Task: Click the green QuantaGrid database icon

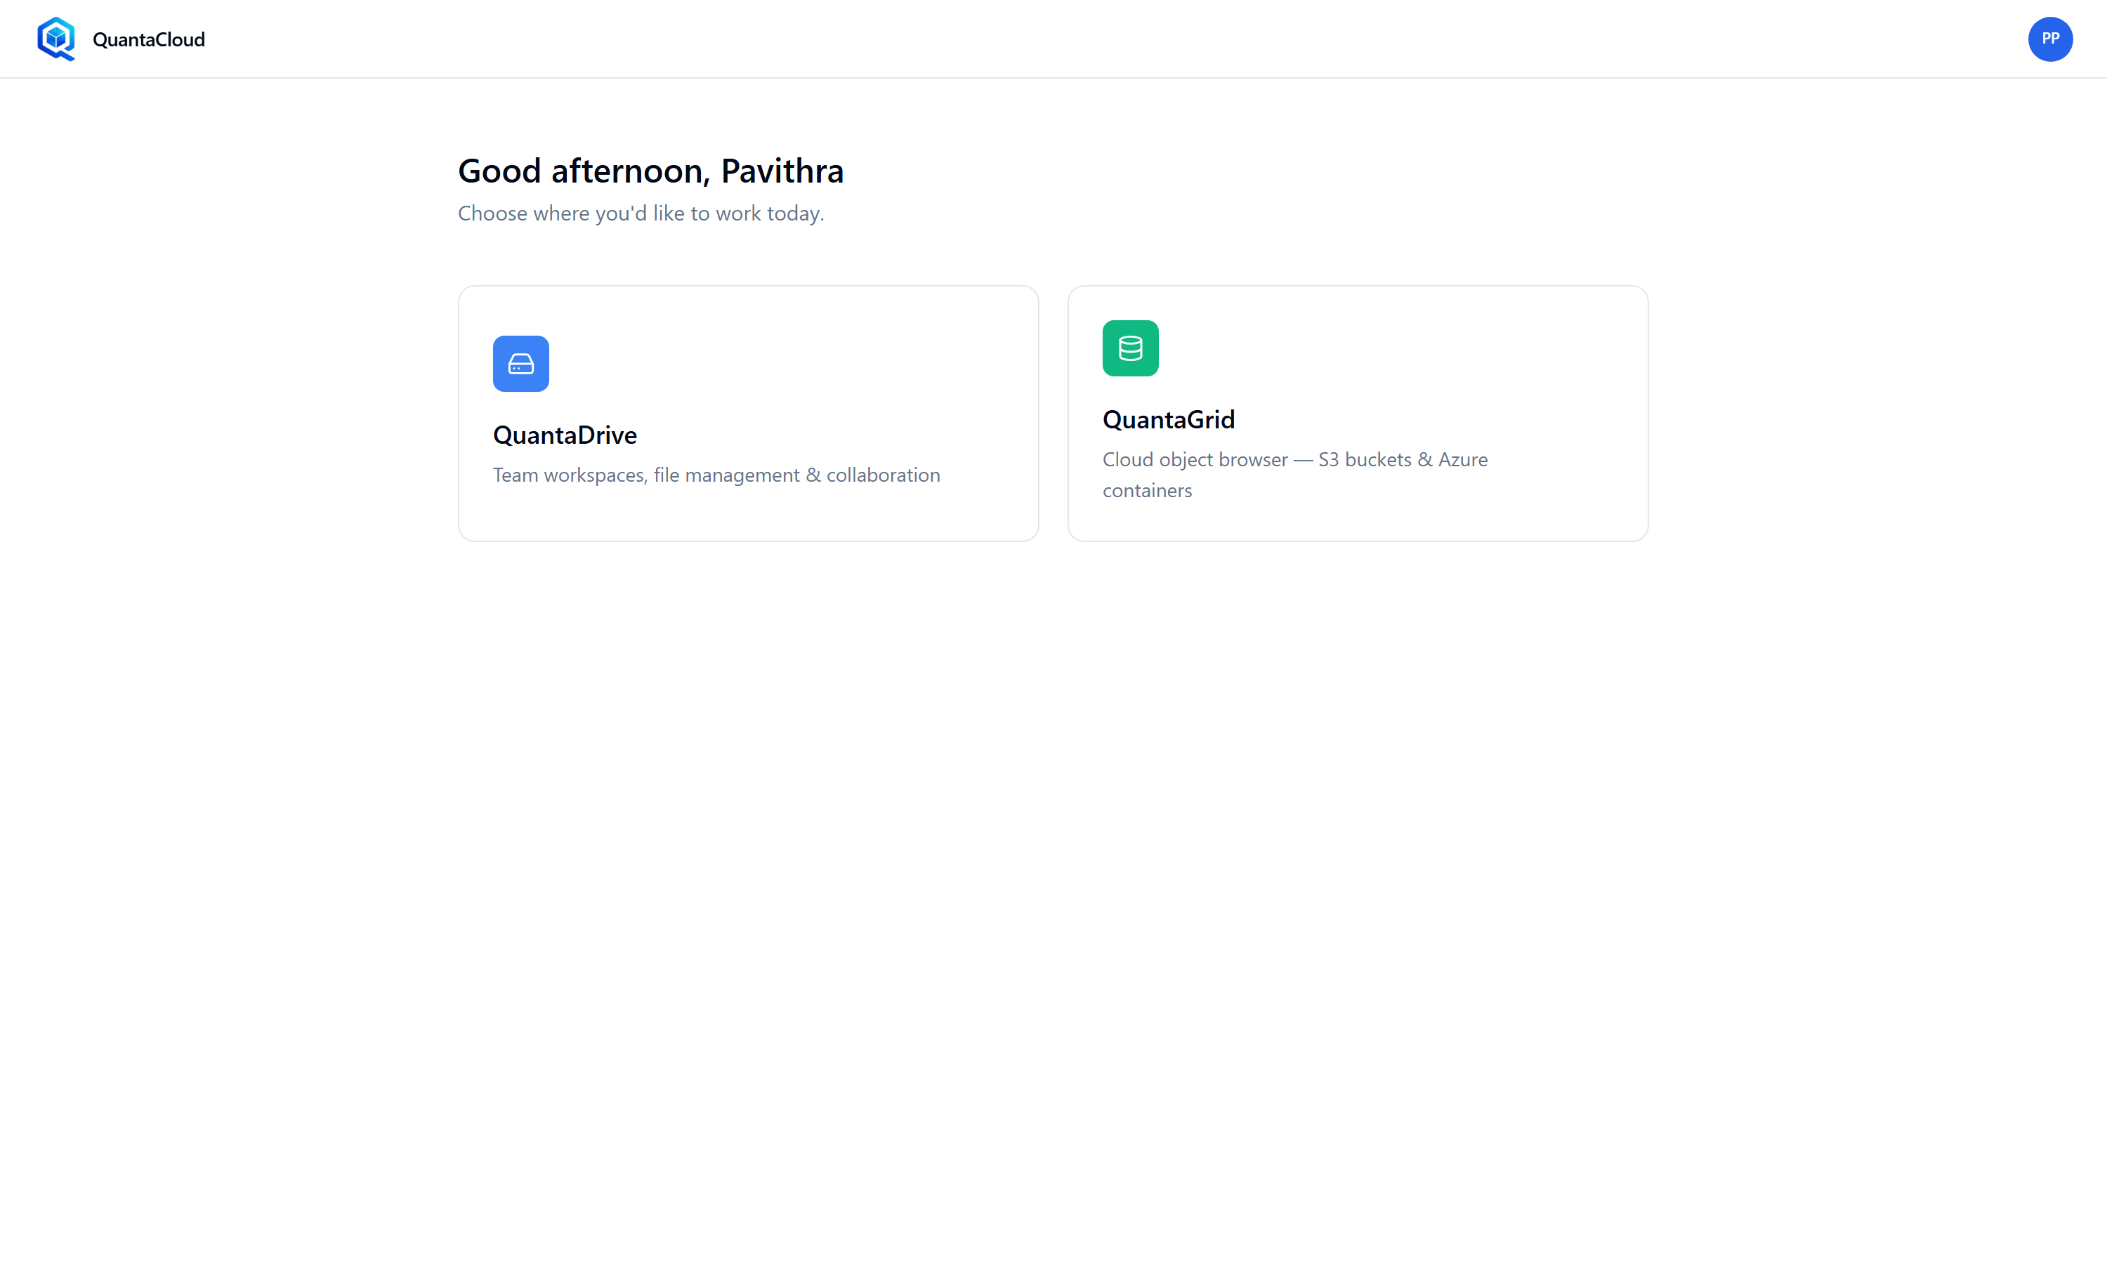Action: coord(1130,348)
